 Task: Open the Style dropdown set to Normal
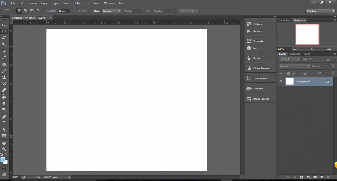pos(111,11)
